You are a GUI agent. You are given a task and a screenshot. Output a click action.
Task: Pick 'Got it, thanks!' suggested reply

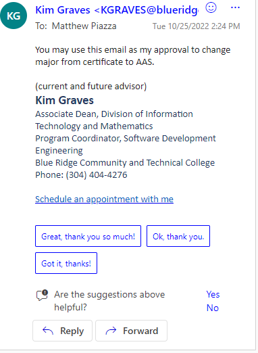pos(66,263)
